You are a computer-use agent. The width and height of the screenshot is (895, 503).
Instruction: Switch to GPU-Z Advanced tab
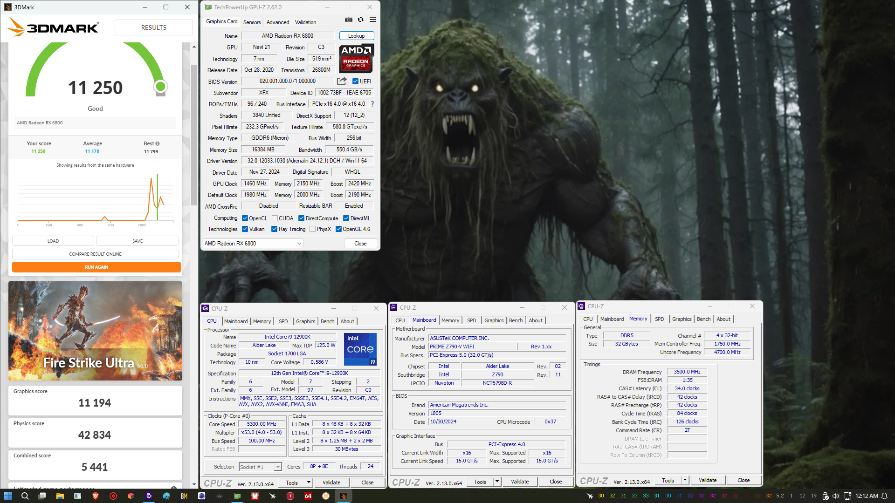coord(278,22)
